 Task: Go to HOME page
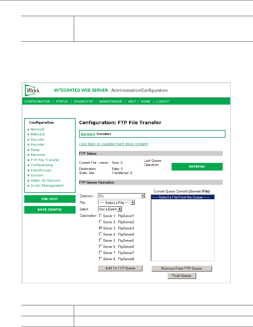point(146,101)
